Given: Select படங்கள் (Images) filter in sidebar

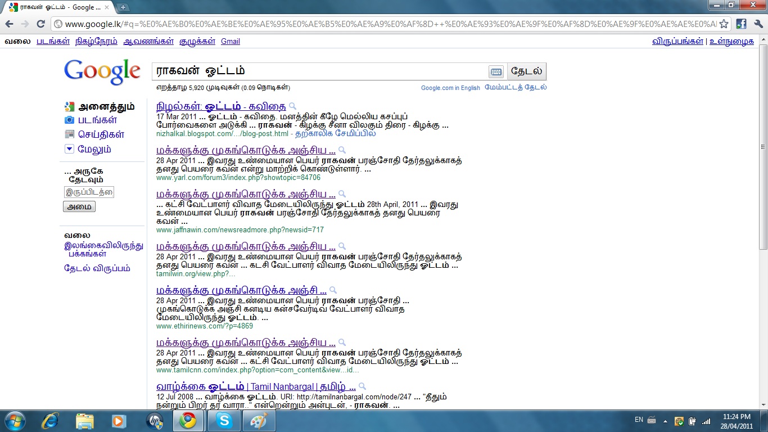Looking at the screenshot, I should 97,120.
